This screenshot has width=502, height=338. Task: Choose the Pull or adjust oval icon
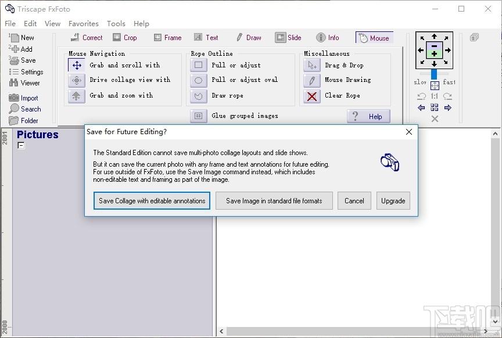(199, 80)
